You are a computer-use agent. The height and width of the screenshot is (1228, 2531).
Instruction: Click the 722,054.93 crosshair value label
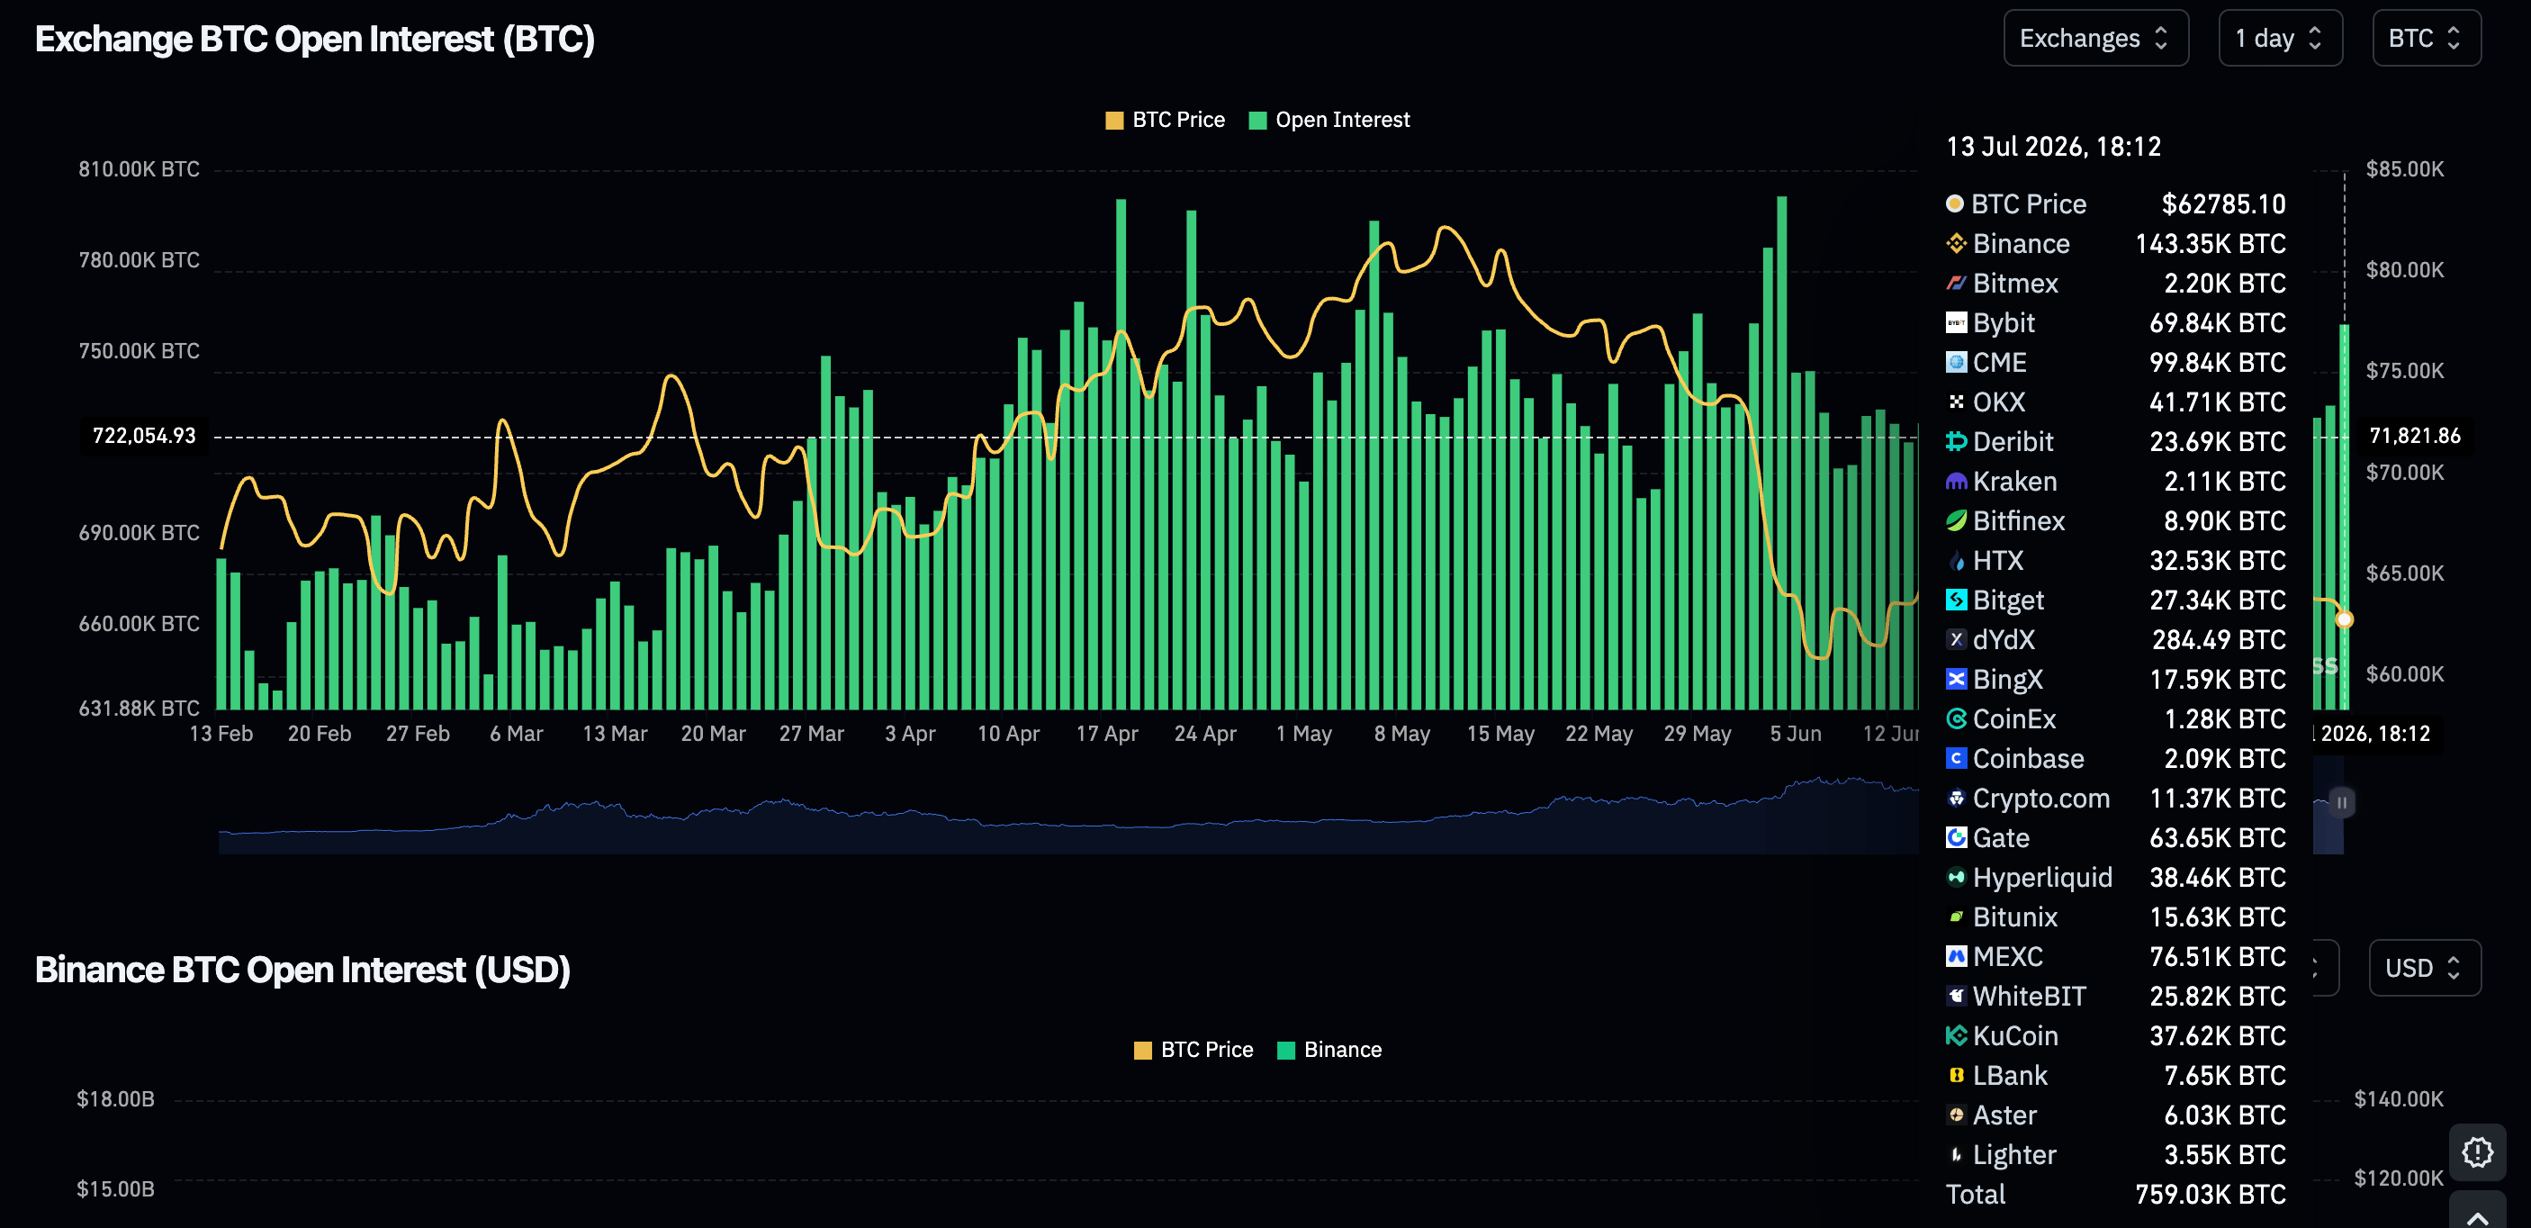pyautogui.click(x=144, y=435)
